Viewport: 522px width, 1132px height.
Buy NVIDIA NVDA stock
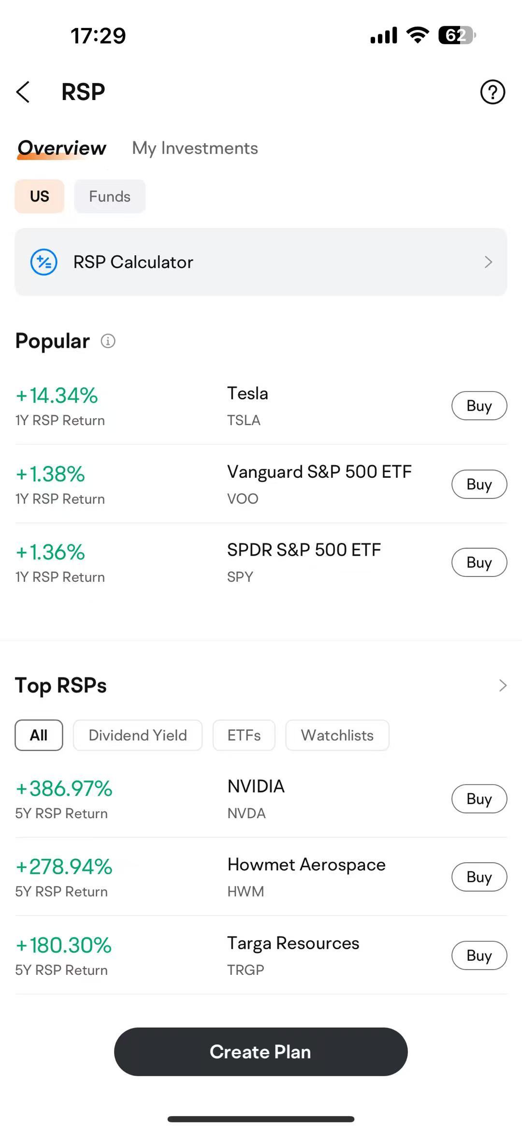[479, 799]
